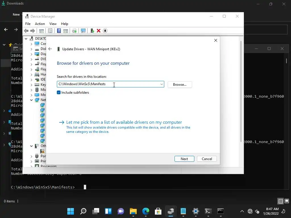Viewport: 291px width, 218px height.
Task: Click the red X Uninstall device icon
Action: pos(99,31)
